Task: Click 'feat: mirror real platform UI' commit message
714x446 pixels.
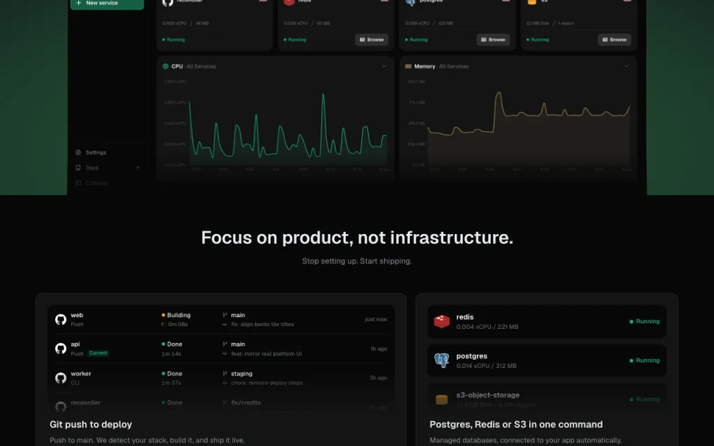Action: (x=266, y=353)
